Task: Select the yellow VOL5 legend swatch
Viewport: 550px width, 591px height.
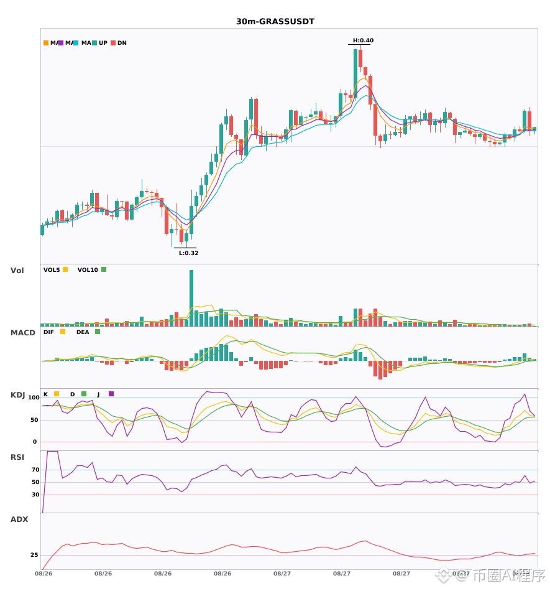Action: [x=65, y=269]
